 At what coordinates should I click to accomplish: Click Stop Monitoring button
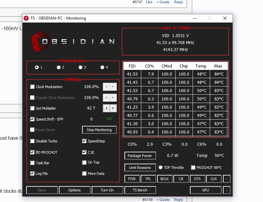coord(99,130)
